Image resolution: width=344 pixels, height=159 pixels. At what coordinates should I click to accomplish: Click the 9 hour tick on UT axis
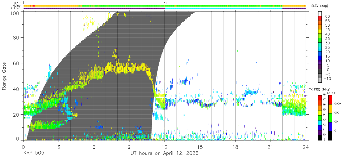(129, 147)
